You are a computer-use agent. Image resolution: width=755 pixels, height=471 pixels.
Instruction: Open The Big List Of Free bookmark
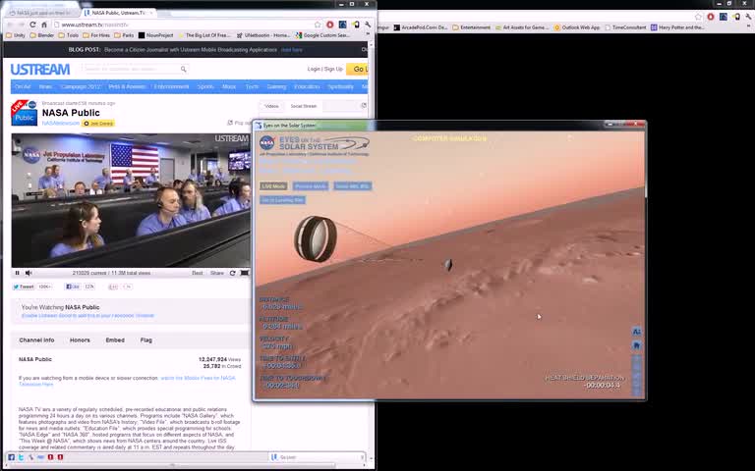point(204,35)
